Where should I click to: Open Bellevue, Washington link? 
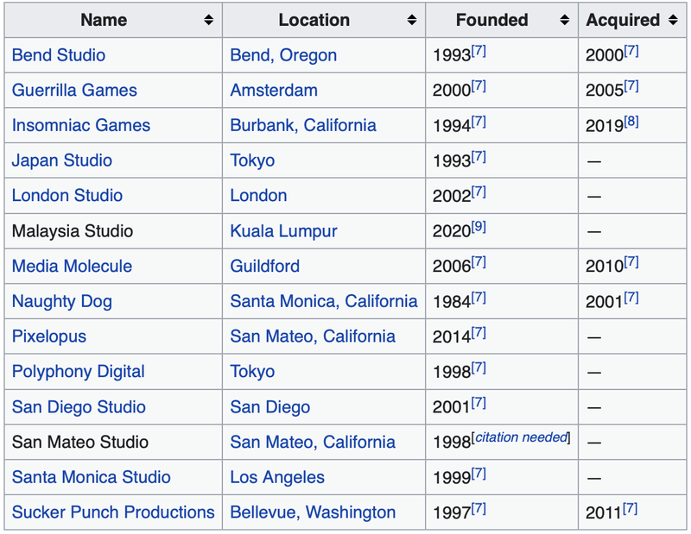click(313, 512)
